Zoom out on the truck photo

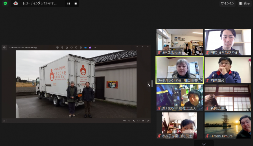pyautogui.click(x=129, y=121)
